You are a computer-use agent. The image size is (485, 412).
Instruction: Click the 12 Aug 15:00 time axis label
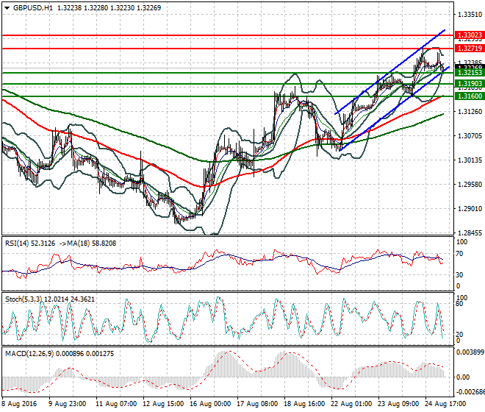[x=163, y=404]
